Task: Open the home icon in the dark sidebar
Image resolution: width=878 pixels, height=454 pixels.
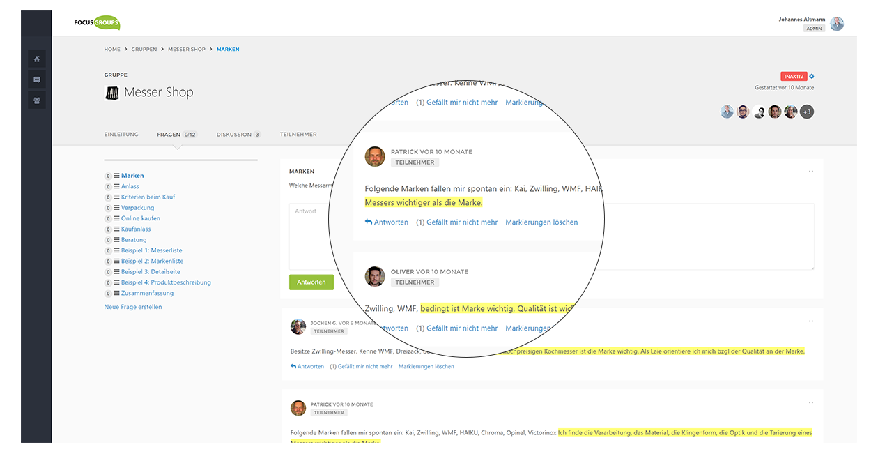Action: [37, 59]
